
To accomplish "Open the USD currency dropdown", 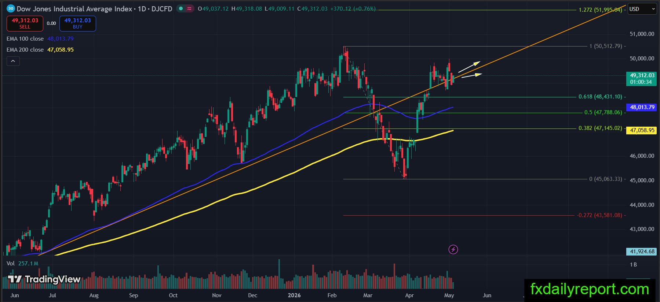I will coord(643,9).
